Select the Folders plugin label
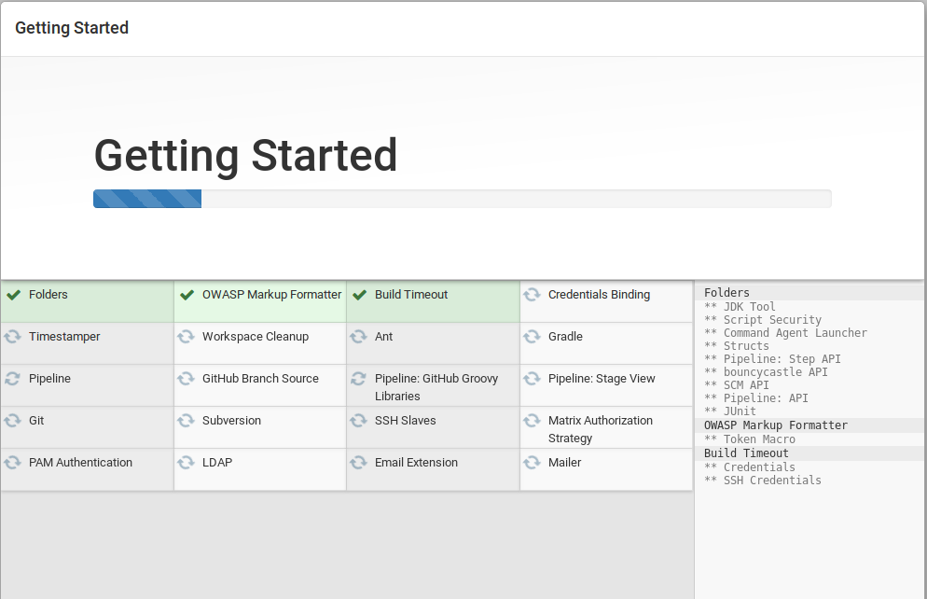The image size is (927, 599). coord(48,295)
